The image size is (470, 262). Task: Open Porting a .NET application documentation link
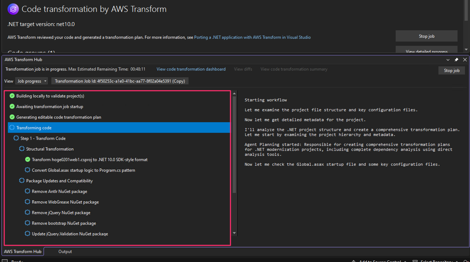tap(252, 37)
